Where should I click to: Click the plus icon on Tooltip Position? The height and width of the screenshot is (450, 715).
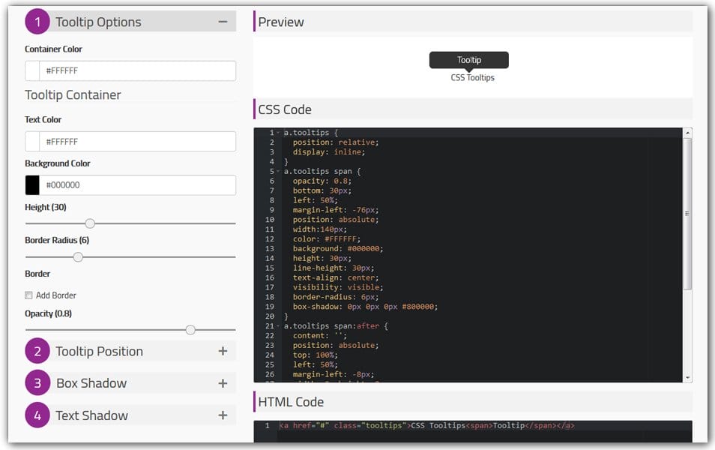pos(223,351)
